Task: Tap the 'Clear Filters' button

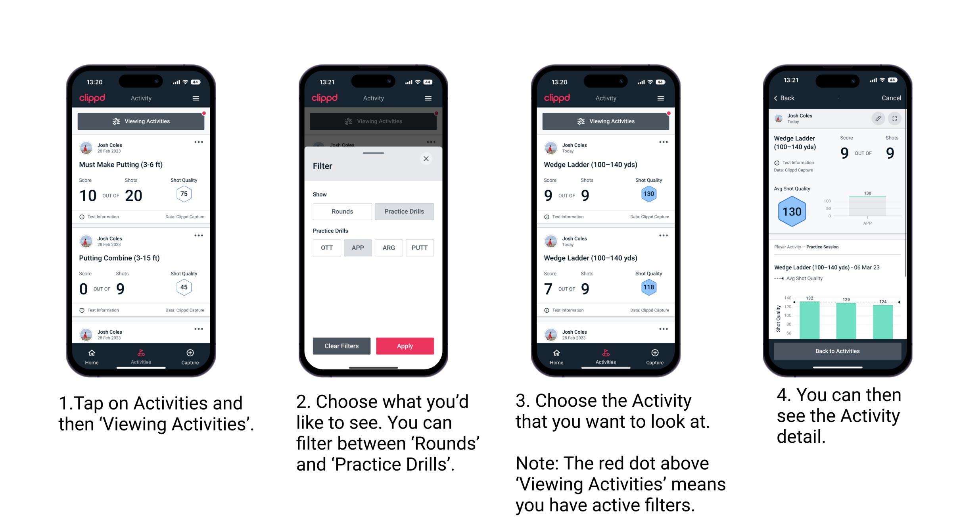Action: [x=342, y=346]
